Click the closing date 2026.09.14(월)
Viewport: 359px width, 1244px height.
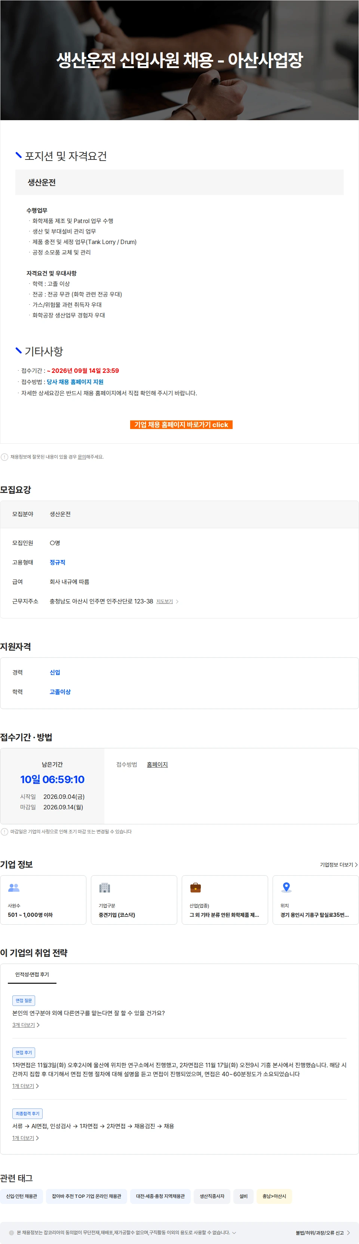[x=63, y=807]
